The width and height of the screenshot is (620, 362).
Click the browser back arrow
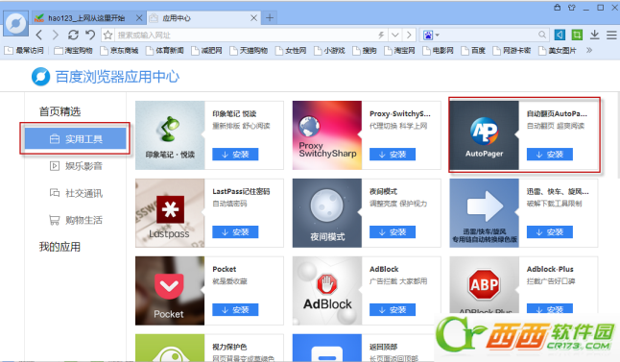coord(38,35)
